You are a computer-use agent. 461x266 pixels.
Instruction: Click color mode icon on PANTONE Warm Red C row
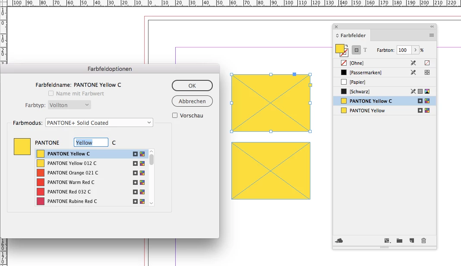(x=142, y=182)
